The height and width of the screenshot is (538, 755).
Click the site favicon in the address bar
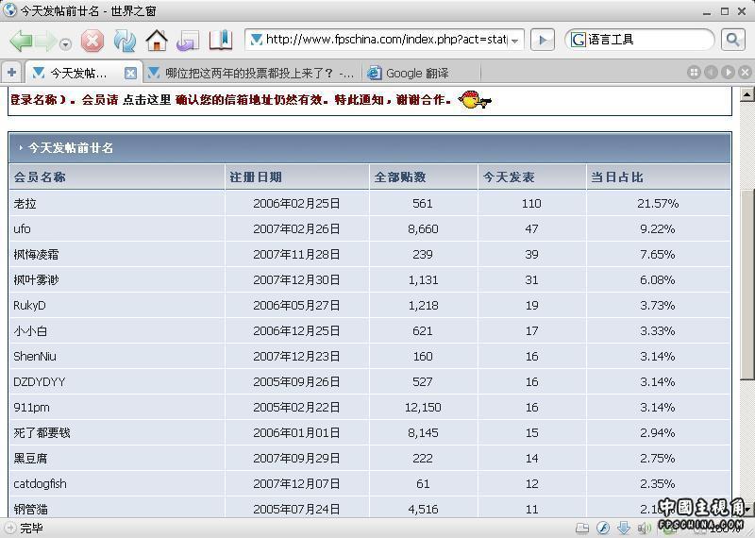click(256, 40)
